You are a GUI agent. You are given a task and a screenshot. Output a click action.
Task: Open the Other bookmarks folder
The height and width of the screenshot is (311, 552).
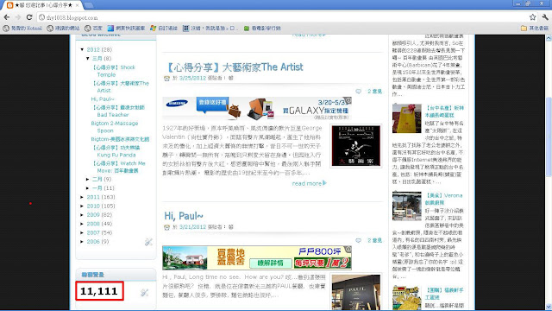tap(535, 29)
